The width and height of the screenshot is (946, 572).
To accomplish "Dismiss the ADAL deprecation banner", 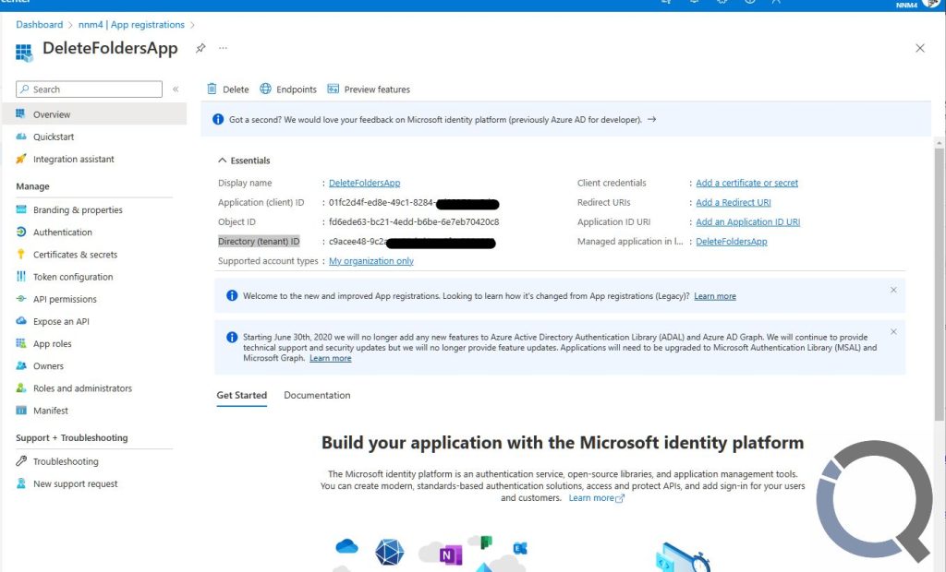I will tap(893, 331).
